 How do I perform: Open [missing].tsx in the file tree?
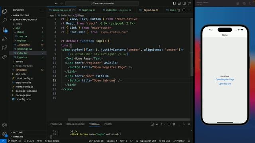[25, 49]
